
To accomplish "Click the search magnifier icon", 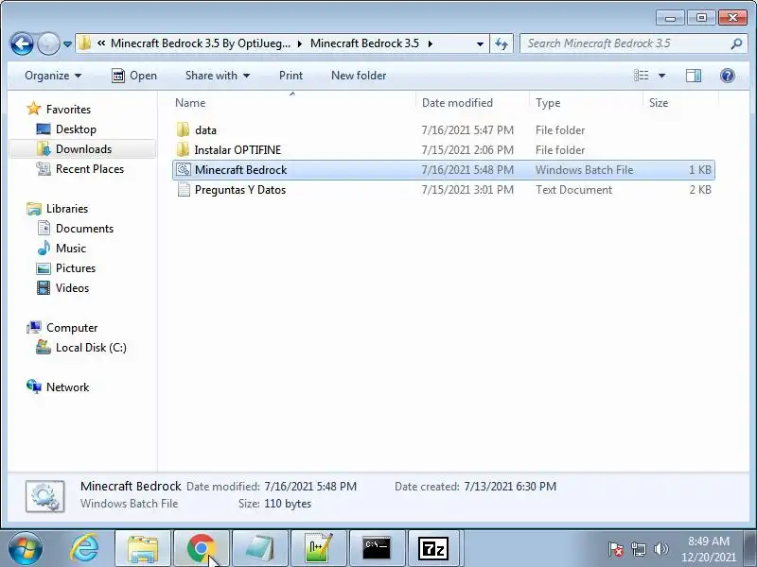I will pyautogui.click(x=736, y=43).
